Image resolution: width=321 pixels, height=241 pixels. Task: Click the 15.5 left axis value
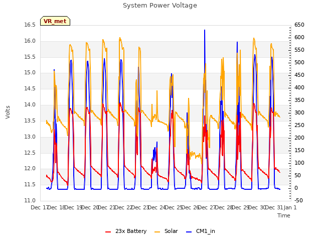pyautogui.click(x=30, y=57)
